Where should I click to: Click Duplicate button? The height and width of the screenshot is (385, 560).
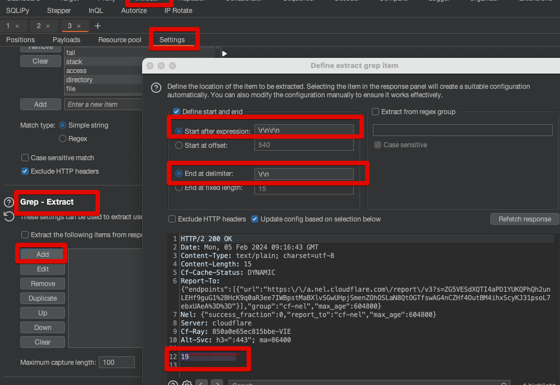point(43,298)
